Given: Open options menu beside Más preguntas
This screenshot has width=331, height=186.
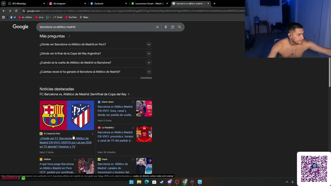Looking at the screenshot, I should pos(69,36).
